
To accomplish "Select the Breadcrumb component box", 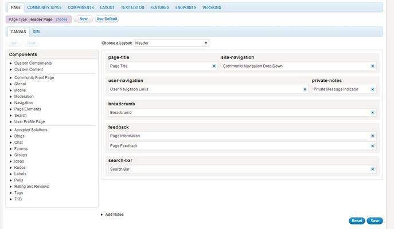I will coord(242,113).
